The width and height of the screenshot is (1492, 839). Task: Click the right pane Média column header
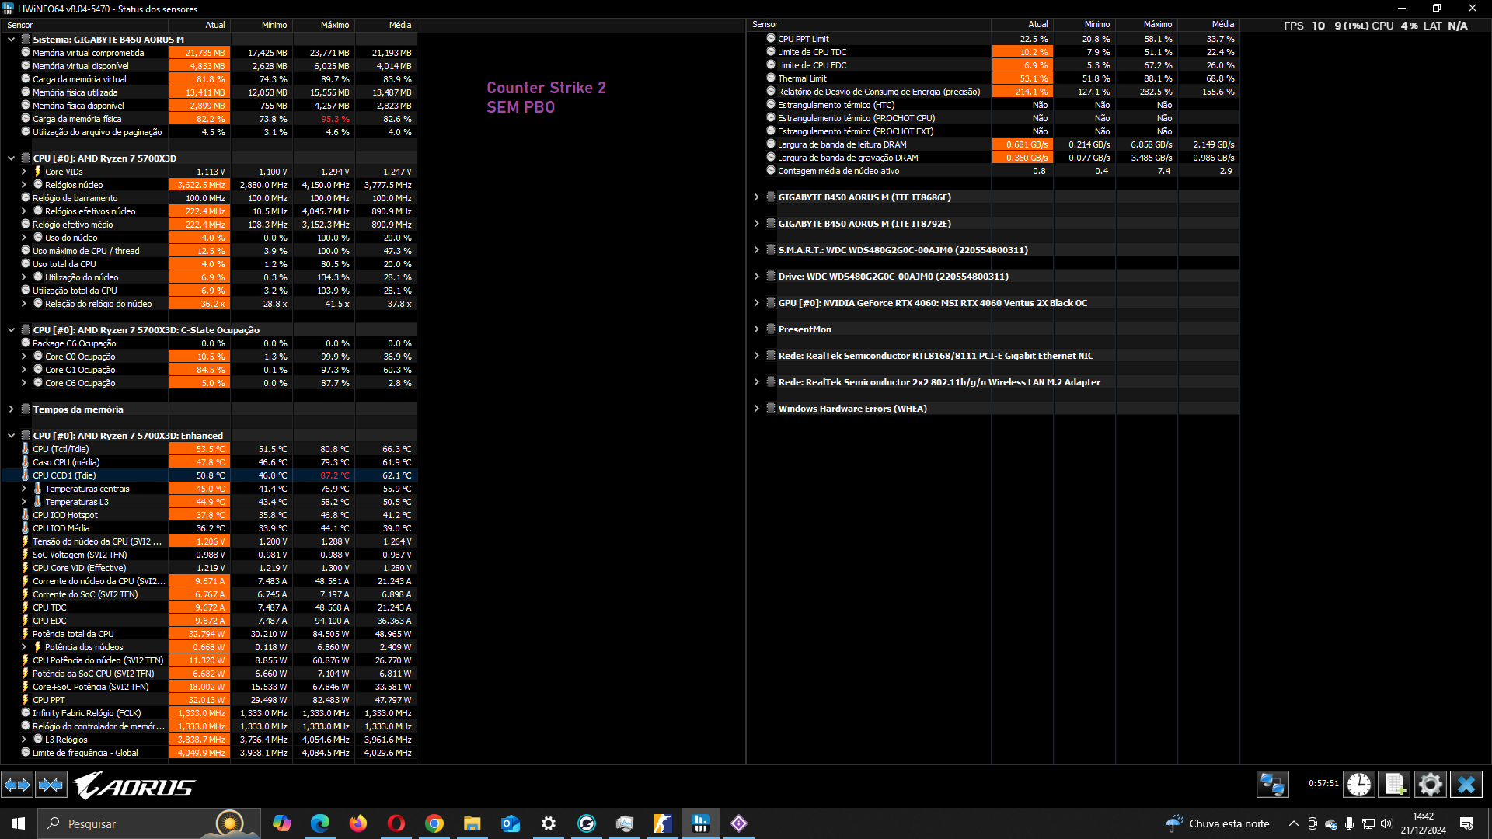(1208, 24)
